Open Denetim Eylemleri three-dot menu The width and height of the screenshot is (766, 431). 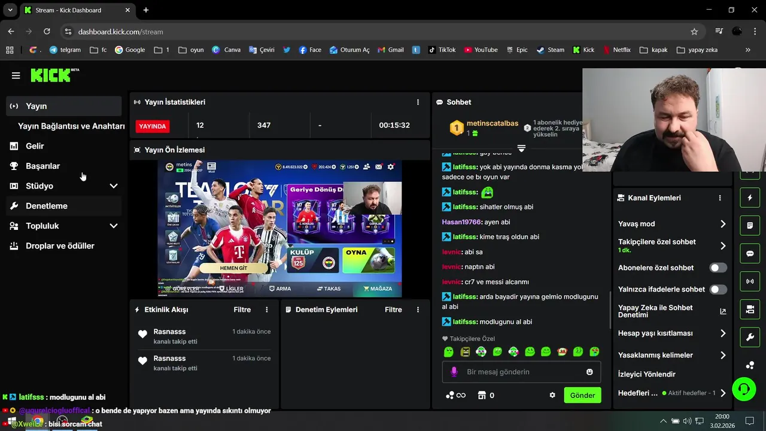point(418,309)
